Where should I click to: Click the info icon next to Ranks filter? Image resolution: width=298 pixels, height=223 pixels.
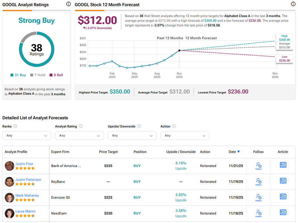pos(15,126)
